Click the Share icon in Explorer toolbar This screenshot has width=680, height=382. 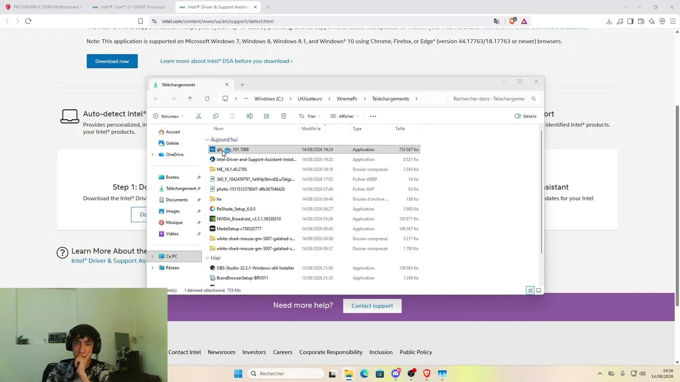click(x=267, y=116)
